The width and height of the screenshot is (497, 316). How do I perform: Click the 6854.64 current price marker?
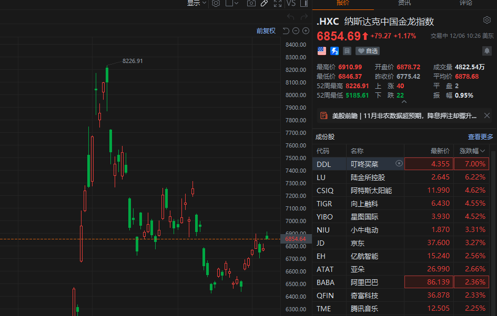(296, 239)
